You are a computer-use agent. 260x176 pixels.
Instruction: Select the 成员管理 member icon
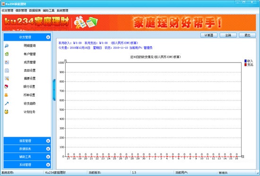[7, 62]
